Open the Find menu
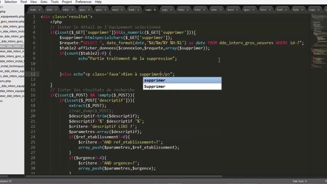This screenshot has height=184, width=327. 24,2
